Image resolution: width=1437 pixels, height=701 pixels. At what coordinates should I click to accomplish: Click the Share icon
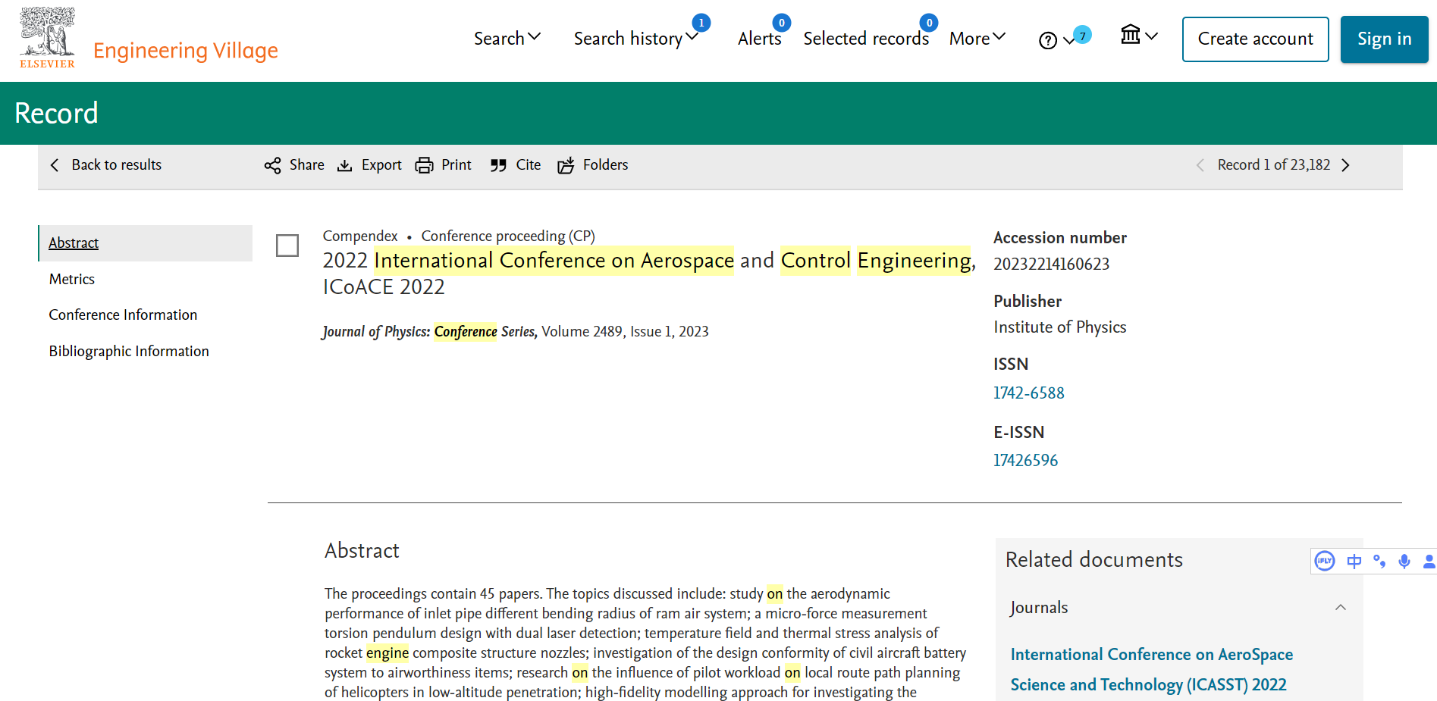[x=272, y=165]
